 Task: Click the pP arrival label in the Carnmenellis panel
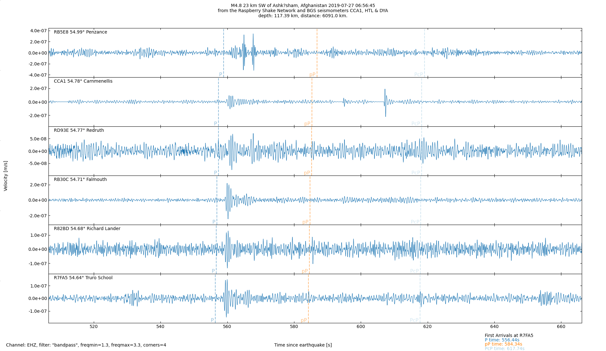[x=307, y=124]
